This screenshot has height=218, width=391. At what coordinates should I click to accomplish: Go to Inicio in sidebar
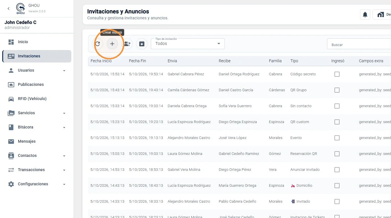[x=37, y=42]
